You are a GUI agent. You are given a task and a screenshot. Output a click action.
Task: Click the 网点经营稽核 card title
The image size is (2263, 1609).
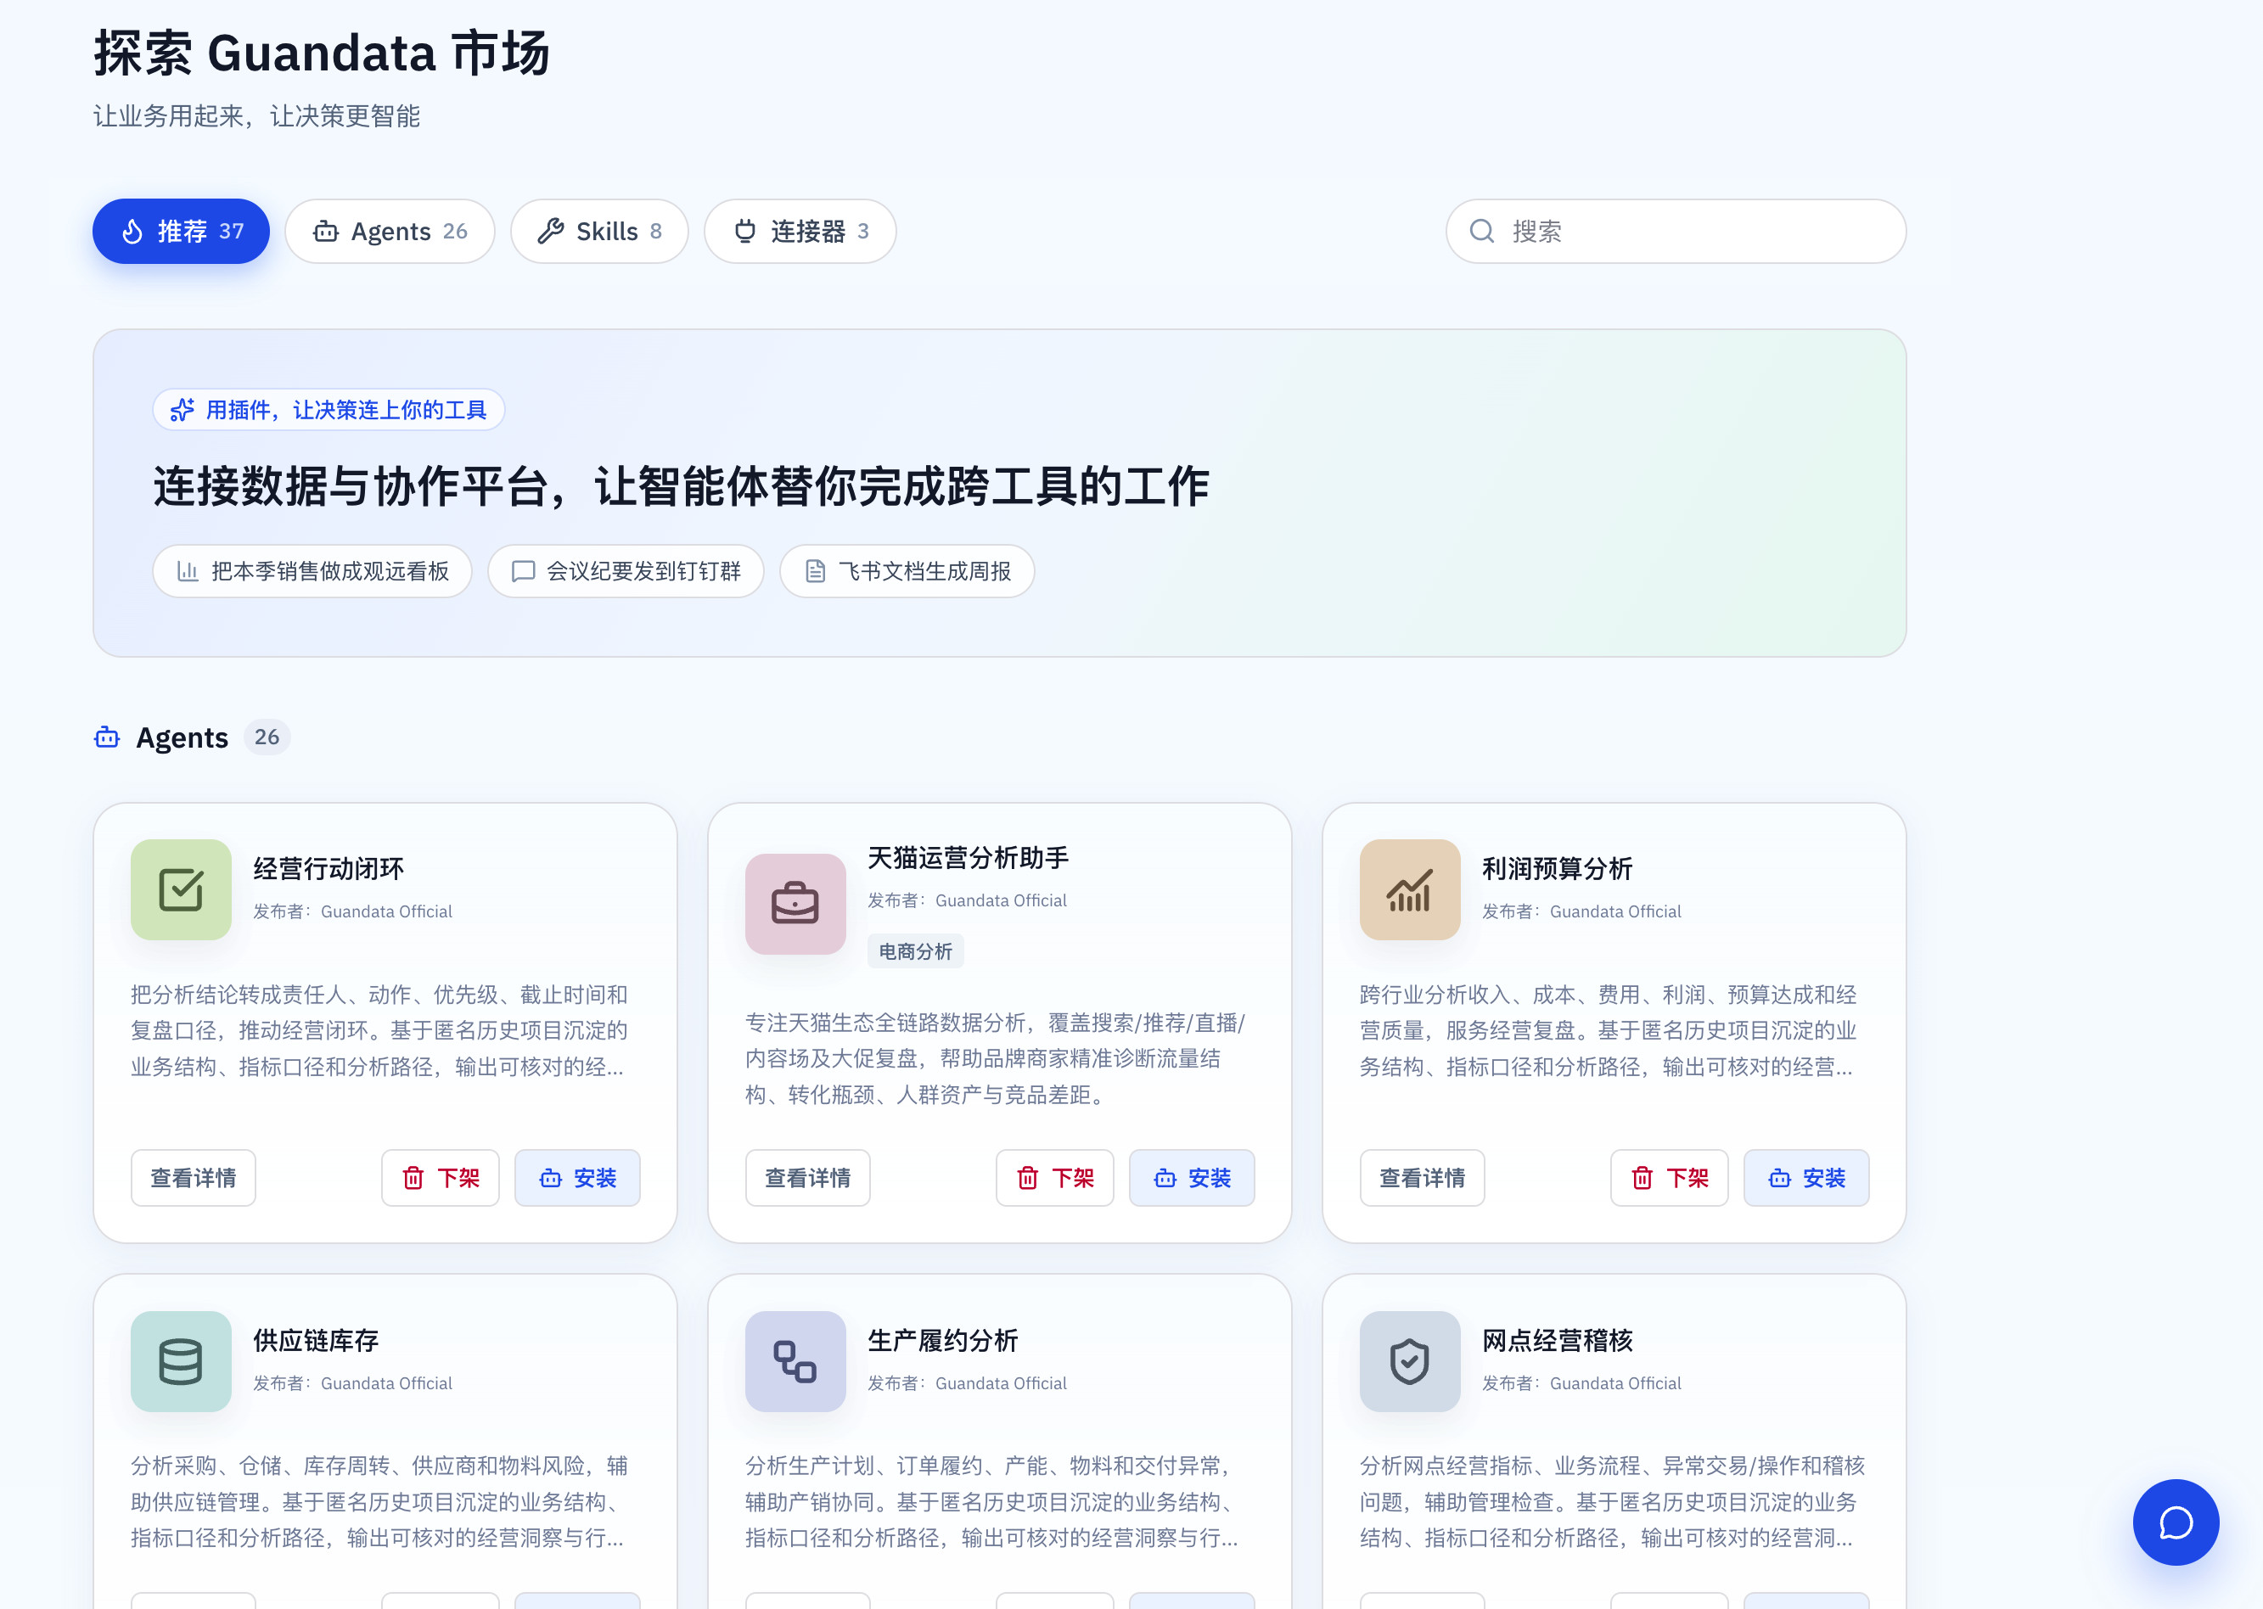click(1558, 1341)
